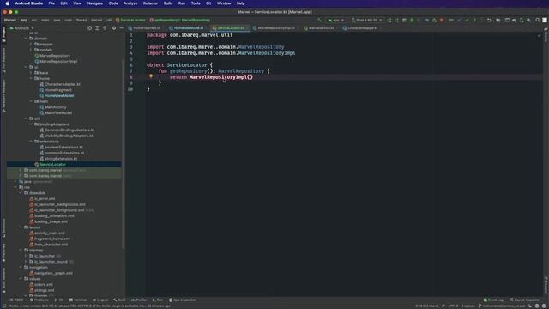Click the Select Opened File target icon

[89, 28]
